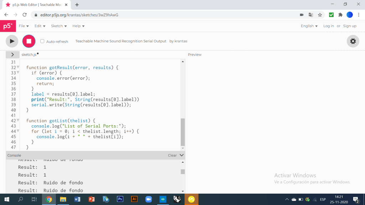Open the File menu
The height and width of the screenshot is (205, 365).
click(x=24, y=26)
